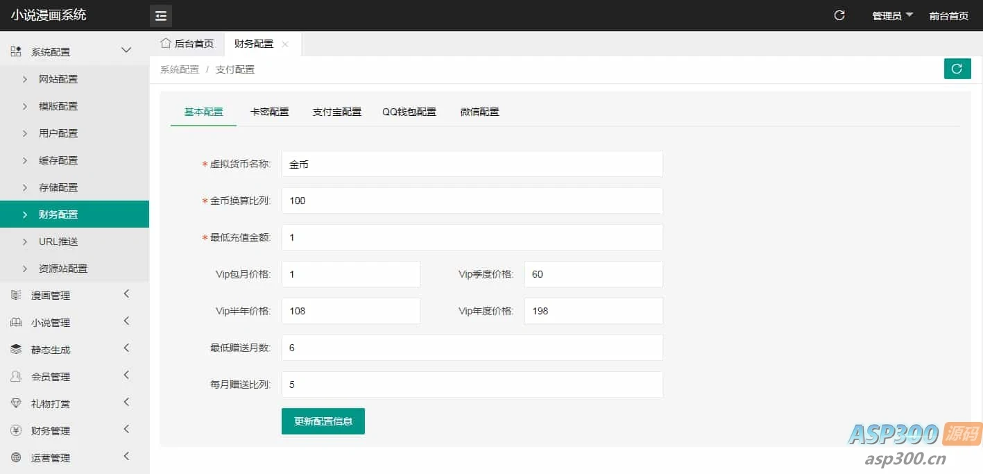Viewport: 983px width, 474px height.
Task: Click the green refresh icon beside breadcrumb
Action: click(957, 69)
